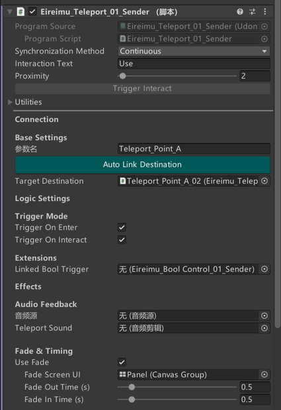Open object picker for Target Destination
Screen dimensions: 281x410
(x=264, y=181)
